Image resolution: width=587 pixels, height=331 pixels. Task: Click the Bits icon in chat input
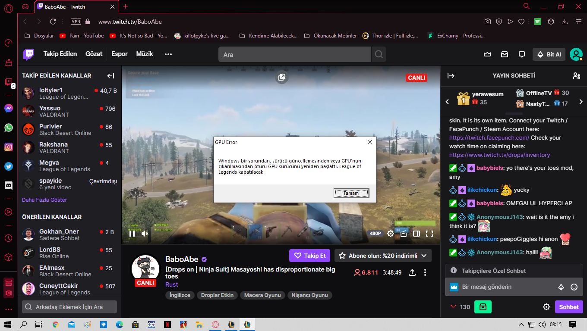(x=561, y=287)
